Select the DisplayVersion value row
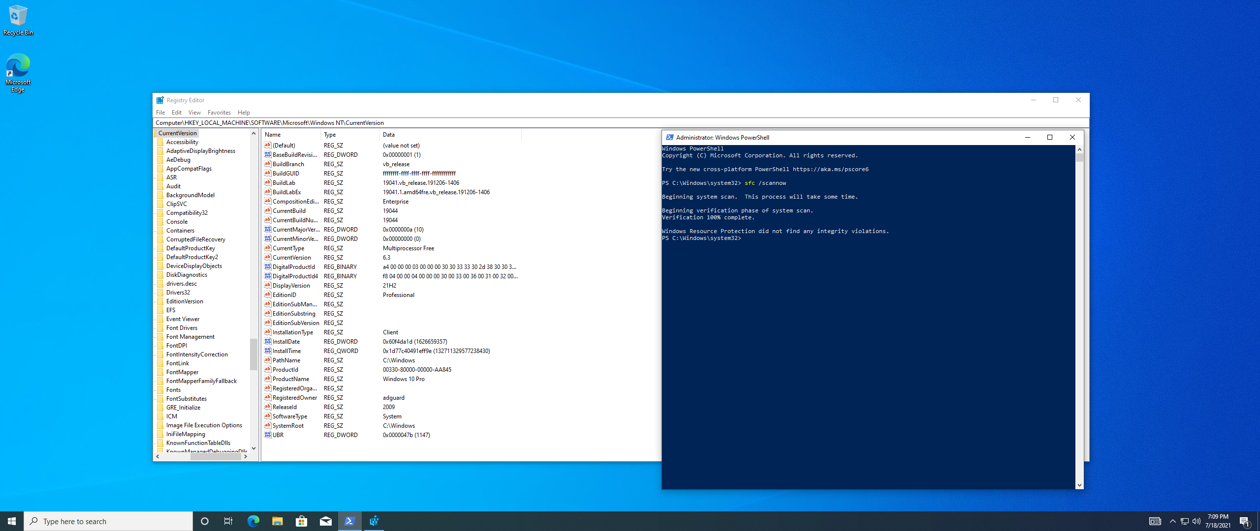This screenshot has height=531, width=1260. coord(392,286)
